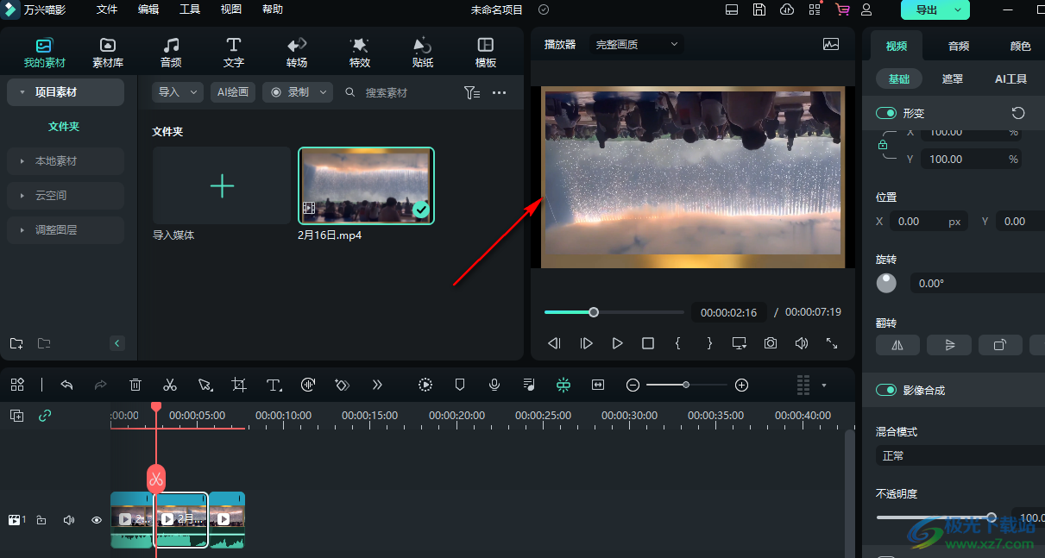Click the AI绘画 button
The image size is (1045, 558).
pyautogui.click(x=233, y=92)
